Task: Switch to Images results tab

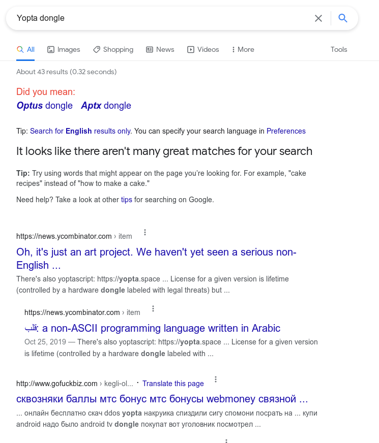Action: click(x=64, y=49)
